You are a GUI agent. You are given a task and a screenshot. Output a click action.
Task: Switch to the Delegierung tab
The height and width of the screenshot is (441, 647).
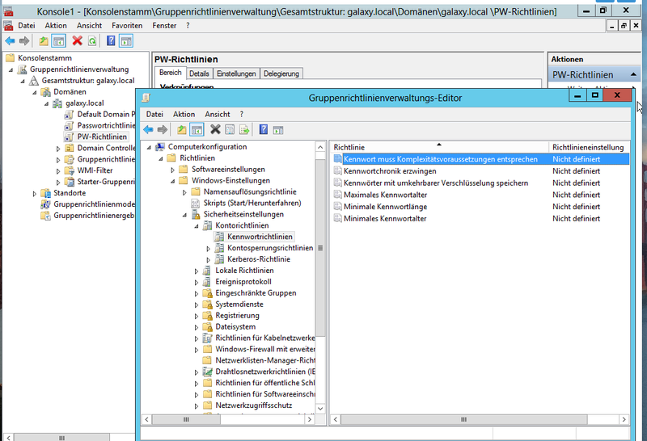coord(281,73)
